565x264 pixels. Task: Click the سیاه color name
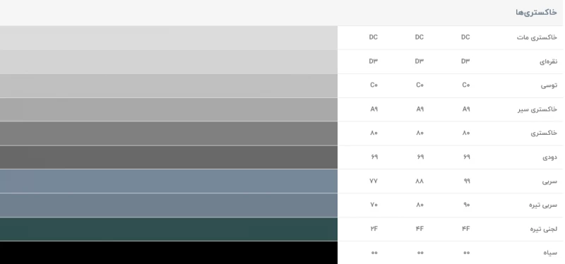[550, 253]
